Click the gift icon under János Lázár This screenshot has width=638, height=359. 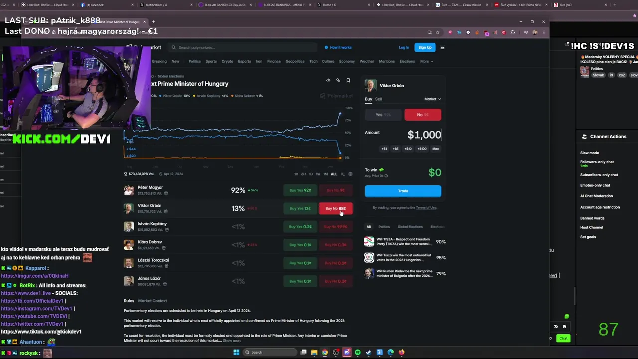tap(164, 284)
